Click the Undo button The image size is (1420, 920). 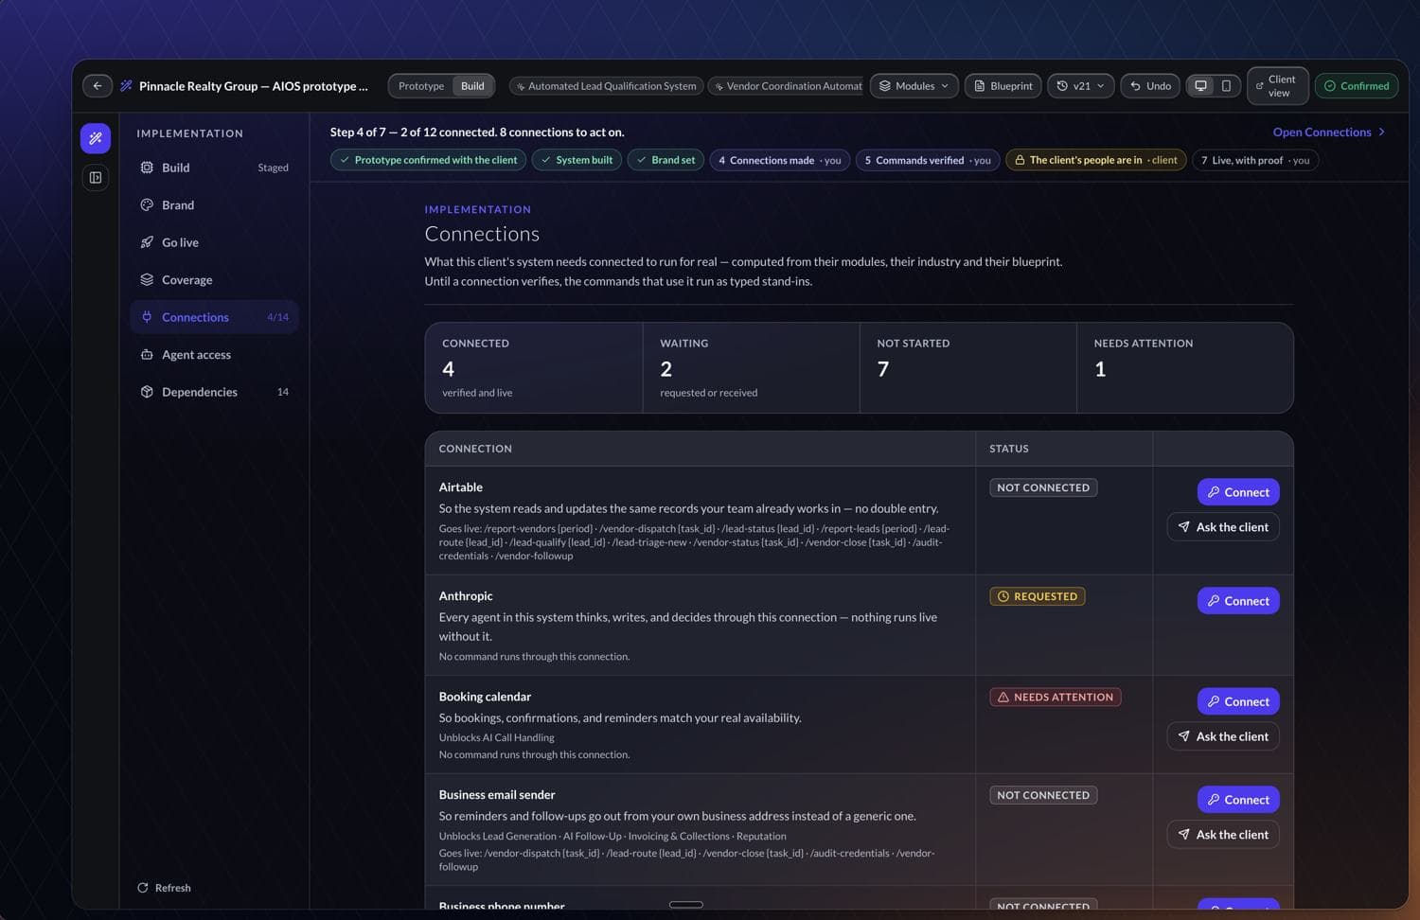1150,86
